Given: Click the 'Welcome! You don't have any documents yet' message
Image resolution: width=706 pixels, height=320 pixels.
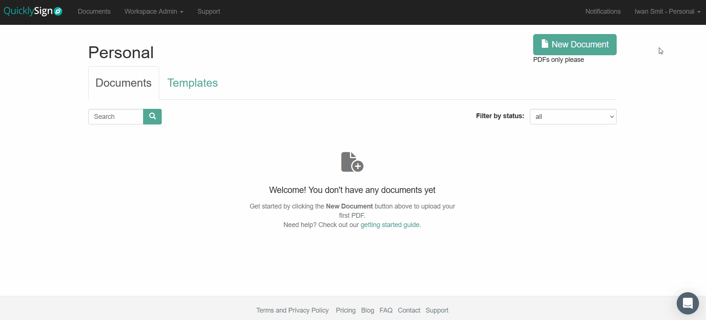Looking at the screenshot, I should point(352,190).
